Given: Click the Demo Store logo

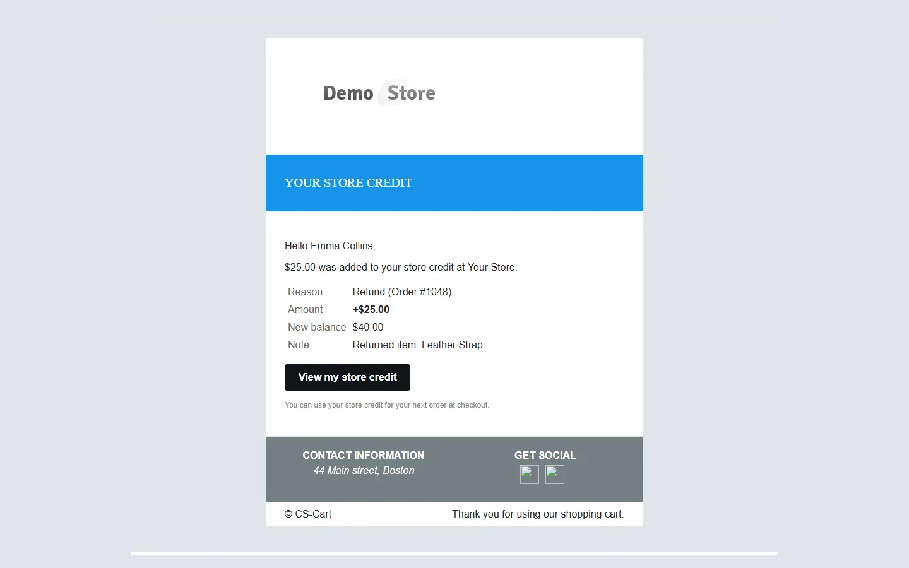Looking at the screenshot, I should (x=379, y=93).
